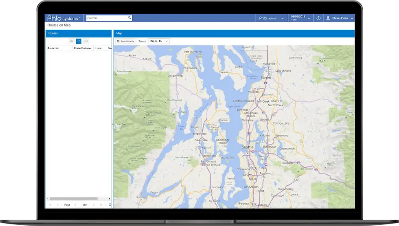Click the Redmond map label
This screenshot has width=399, height=226.
tap(282, 135)
